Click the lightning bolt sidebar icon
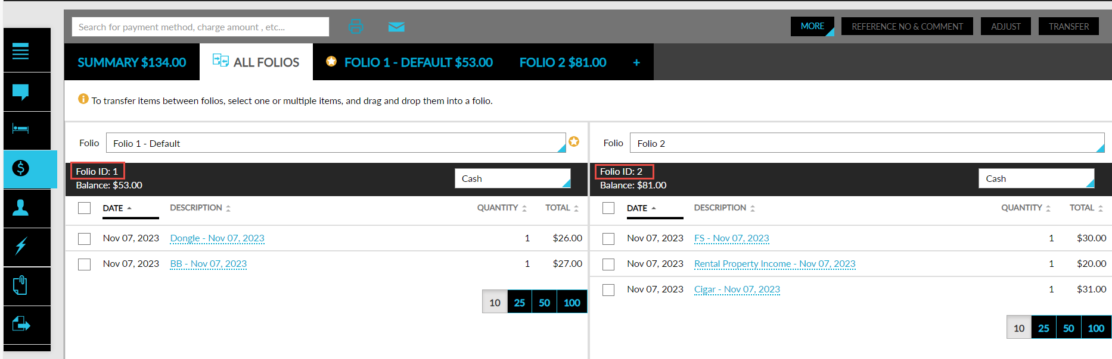The width and height of the screenshot is (1112, 359). [21, 246]
